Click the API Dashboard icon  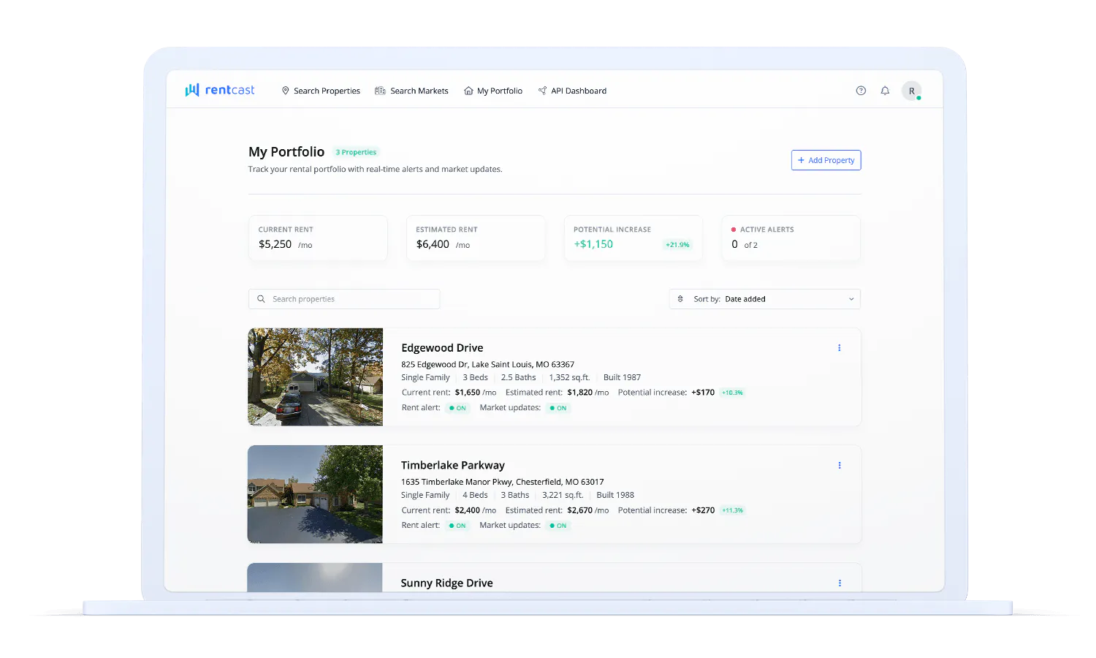542,91
